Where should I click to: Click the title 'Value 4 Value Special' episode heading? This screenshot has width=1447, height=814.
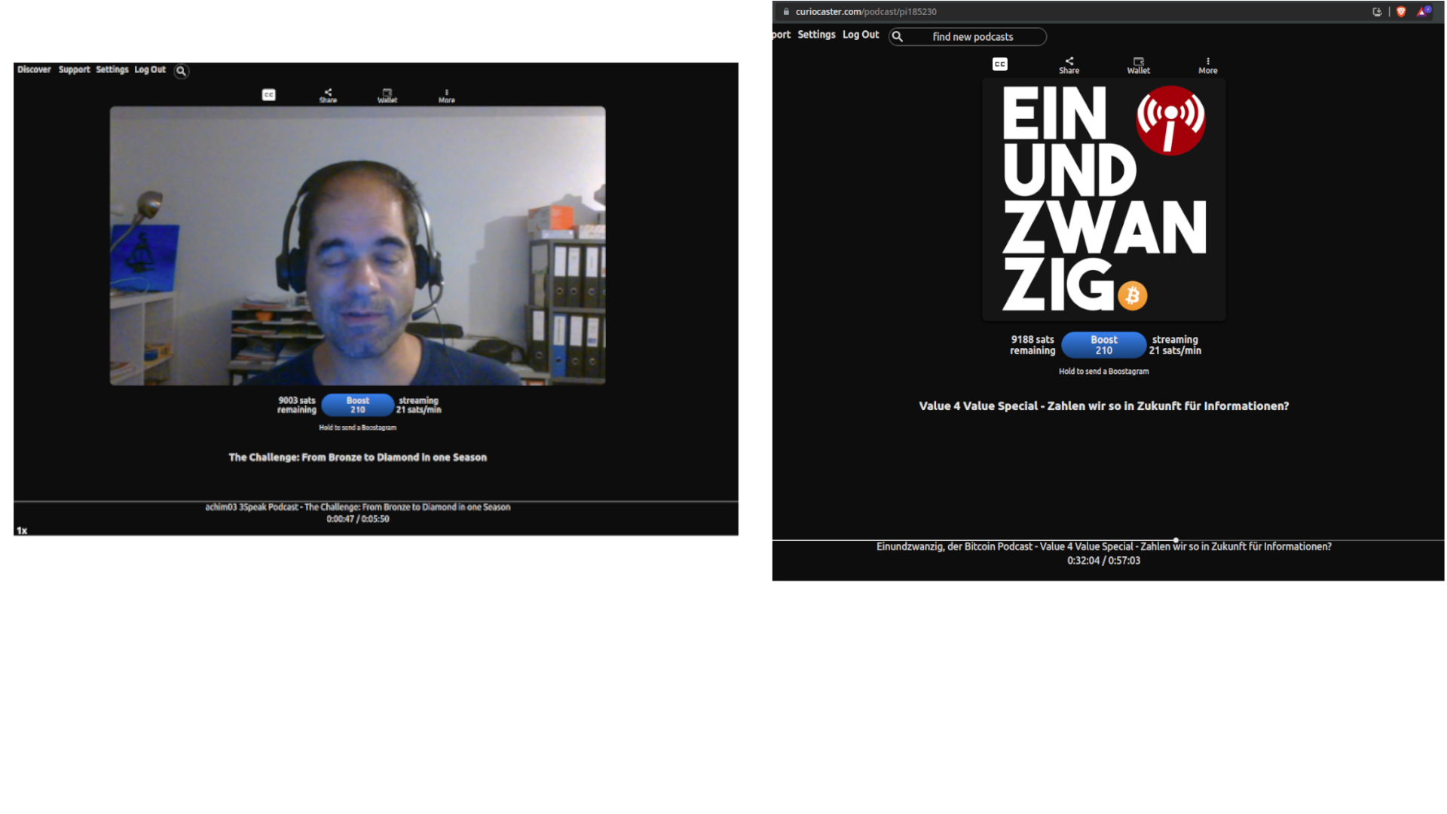pos(1104,406)
